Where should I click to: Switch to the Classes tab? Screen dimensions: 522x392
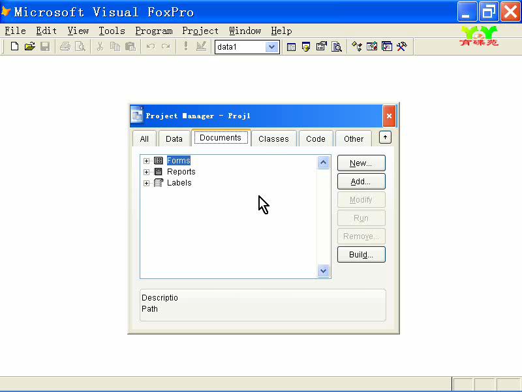[x=273, y=139]
